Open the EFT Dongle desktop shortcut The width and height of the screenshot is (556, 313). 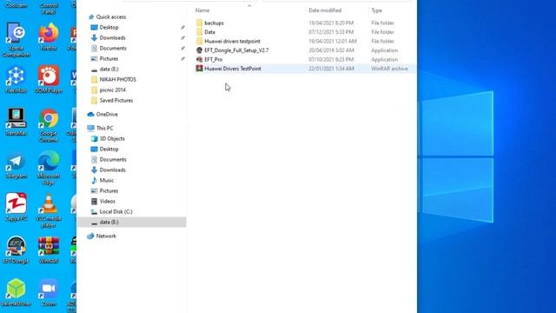click(x=16, y=250)
